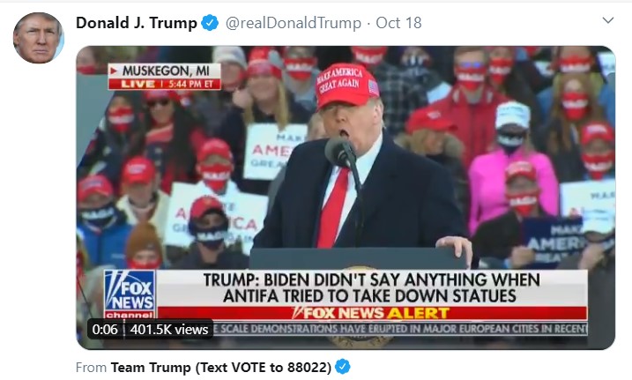Image resolution: width=632 pixels, height=380 pixels.
Task: Open Donald J. Trump's profile avatar
Action: 38,38
